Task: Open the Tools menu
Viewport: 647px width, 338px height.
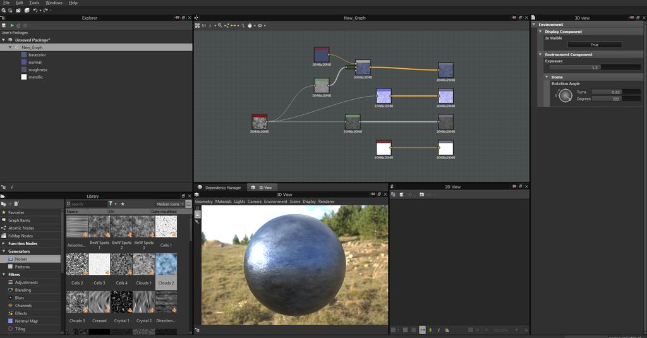Action: [34, 3]
